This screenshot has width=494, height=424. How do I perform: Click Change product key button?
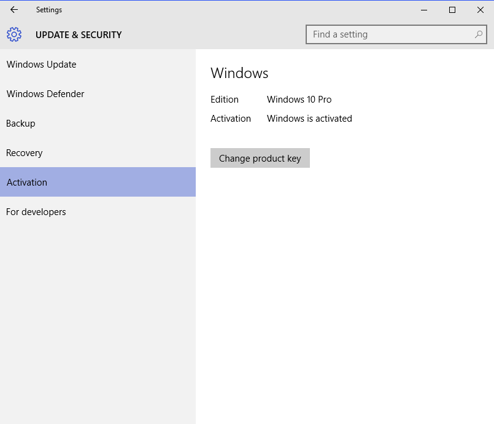pos(260,158)
